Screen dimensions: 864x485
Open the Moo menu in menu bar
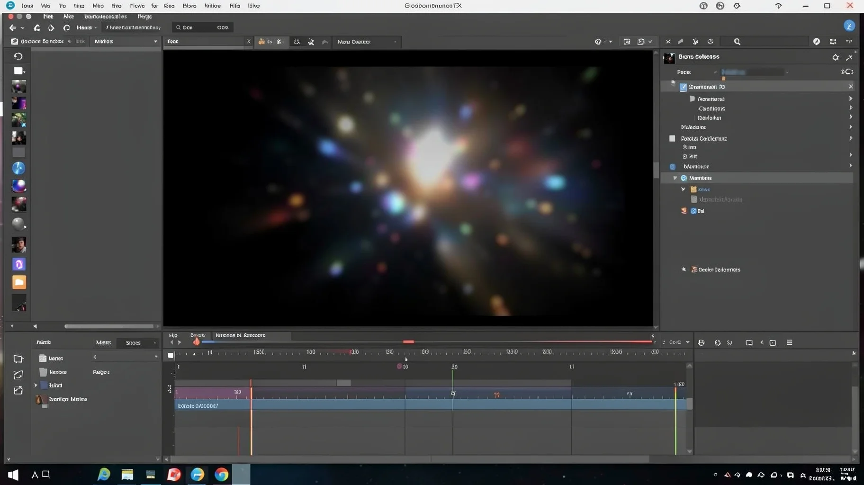click(x=98, y=6)
